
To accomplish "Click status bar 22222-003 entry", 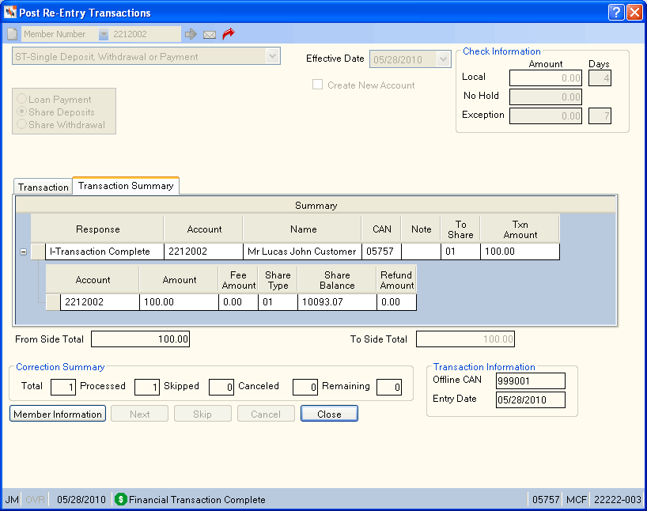I will [617, 499].
